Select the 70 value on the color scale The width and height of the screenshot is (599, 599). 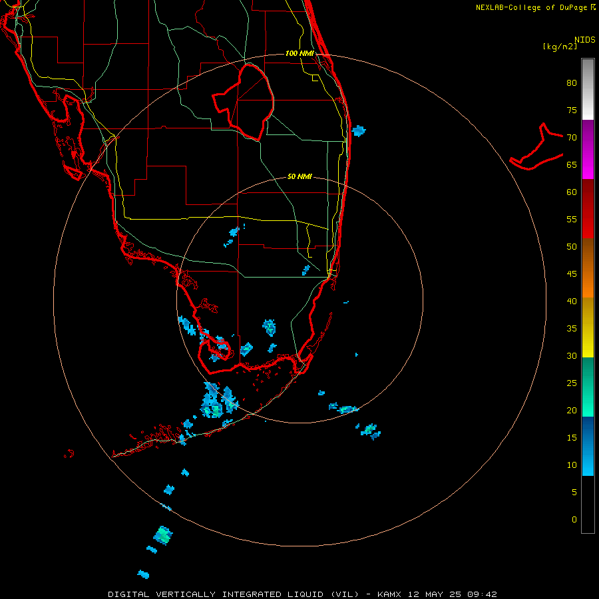click(572, 138)
